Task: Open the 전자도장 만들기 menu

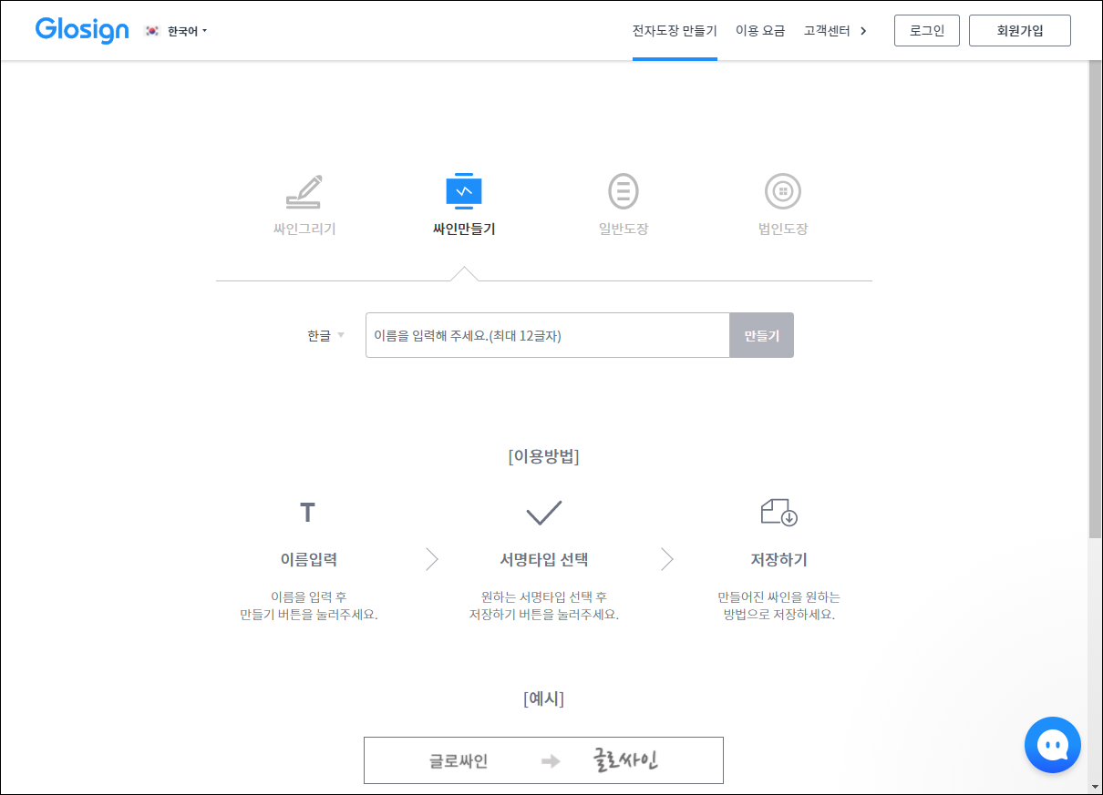Action: point(675,31)
